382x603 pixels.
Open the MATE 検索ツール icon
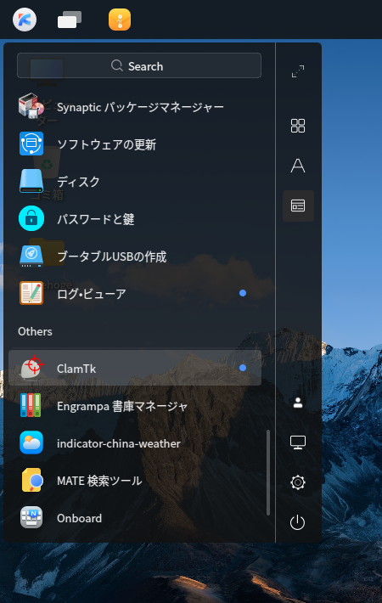click(31, 480)
